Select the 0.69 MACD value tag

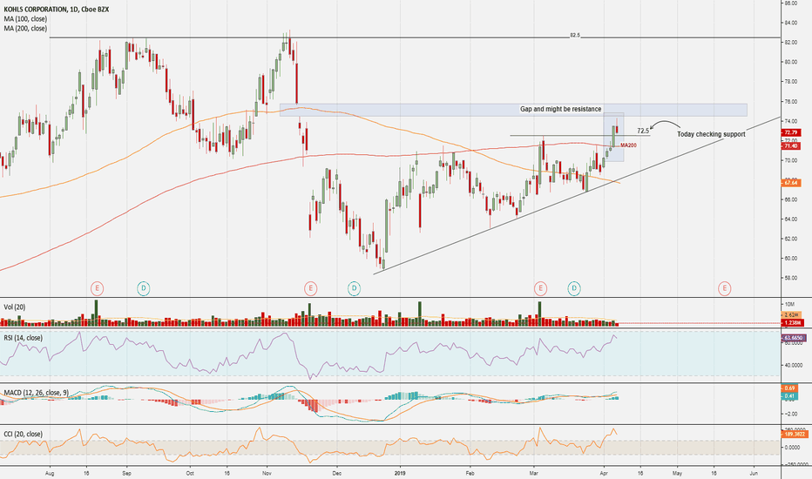click(x=789, y=388)
